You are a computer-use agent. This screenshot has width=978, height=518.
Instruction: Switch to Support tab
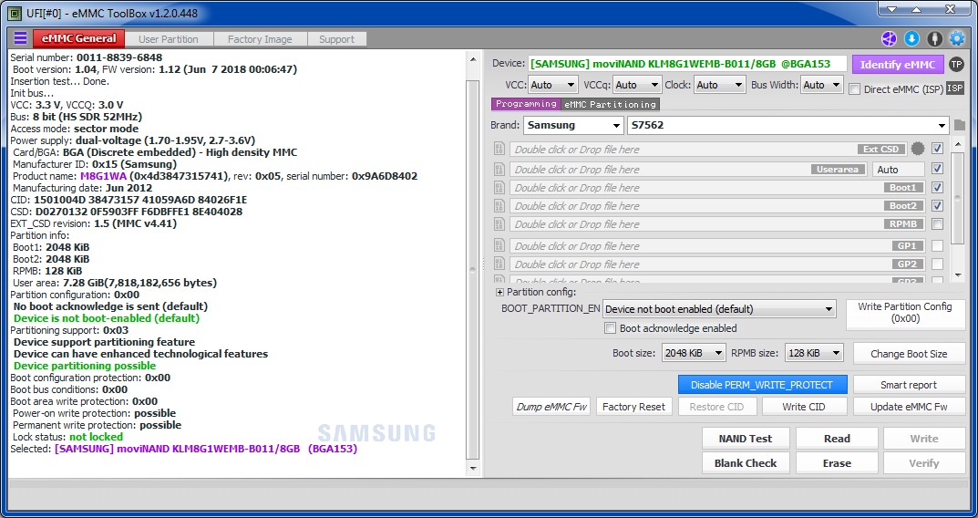click(337, 38)
